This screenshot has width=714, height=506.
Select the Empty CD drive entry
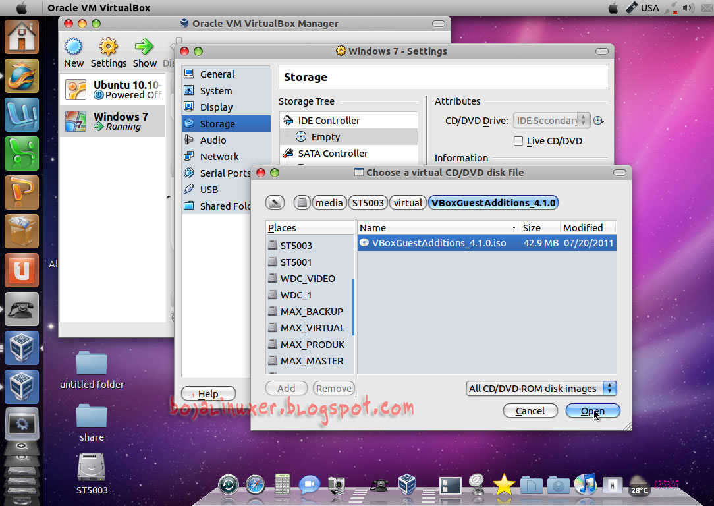(349, 136)
